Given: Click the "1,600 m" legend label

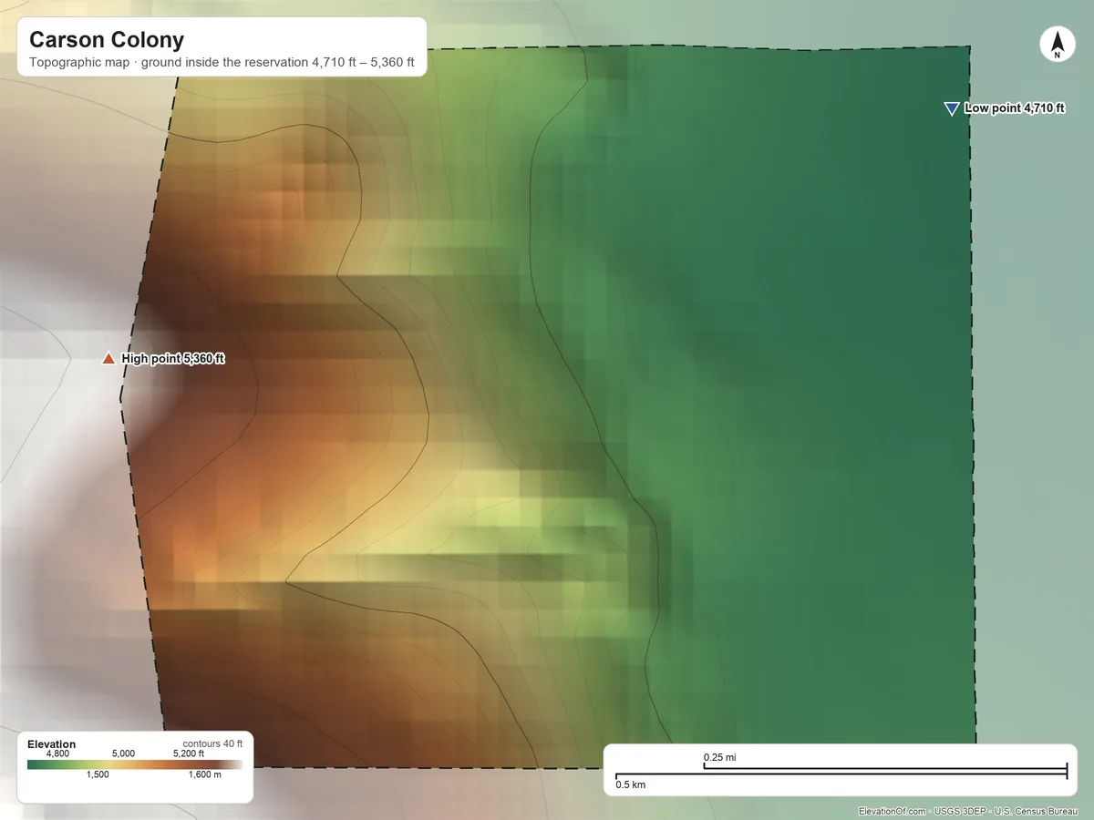Looking at the screenshot, I should point(204,774).
